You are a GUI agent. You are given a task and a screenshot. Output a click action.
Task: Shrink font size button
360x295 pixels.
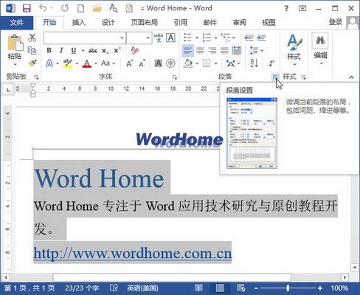(142, 63)
